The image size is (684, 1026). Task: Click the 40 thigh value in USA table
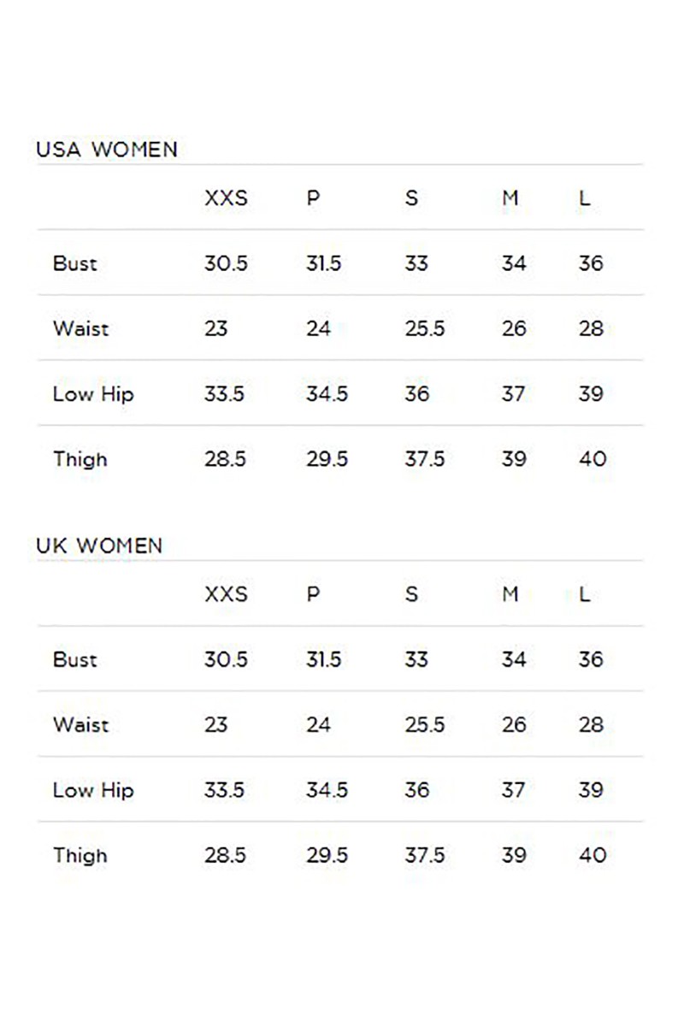(593, 459)
